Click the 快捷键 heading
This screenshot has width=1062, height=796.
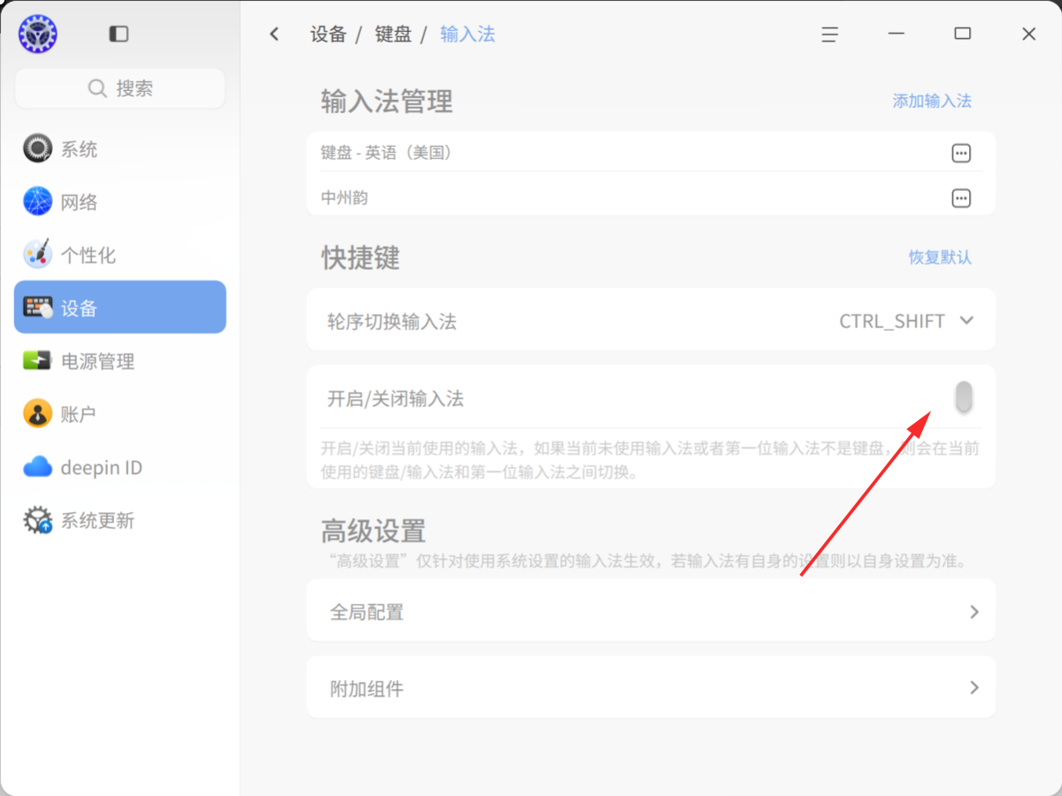[x=360, y=257]
